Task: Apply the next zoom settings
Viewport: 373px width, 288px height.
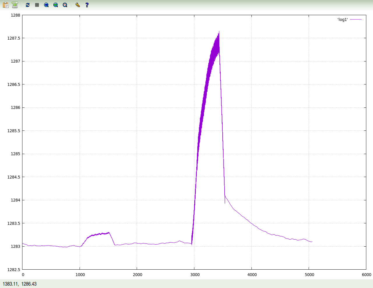Action: tap(56, 5)
